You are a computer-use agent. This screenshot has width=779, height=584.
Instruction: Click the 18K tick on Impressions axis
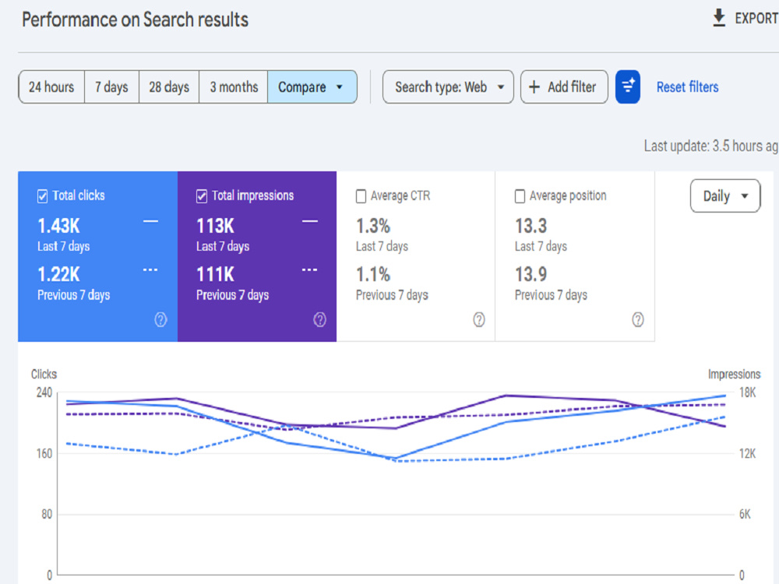coord(747,392)
